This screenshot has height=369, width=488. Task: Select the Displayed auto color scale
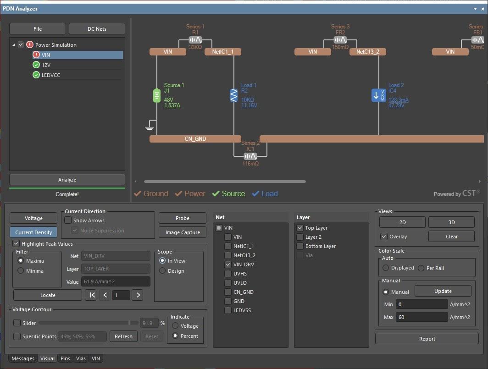tap(386, 268)
